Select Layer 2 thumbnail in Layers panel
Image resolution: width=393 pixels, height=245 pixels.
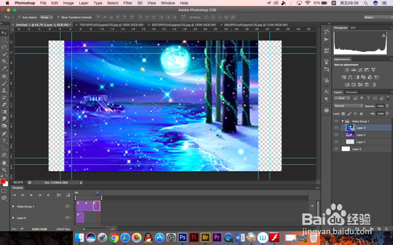[x=350, y=135]
